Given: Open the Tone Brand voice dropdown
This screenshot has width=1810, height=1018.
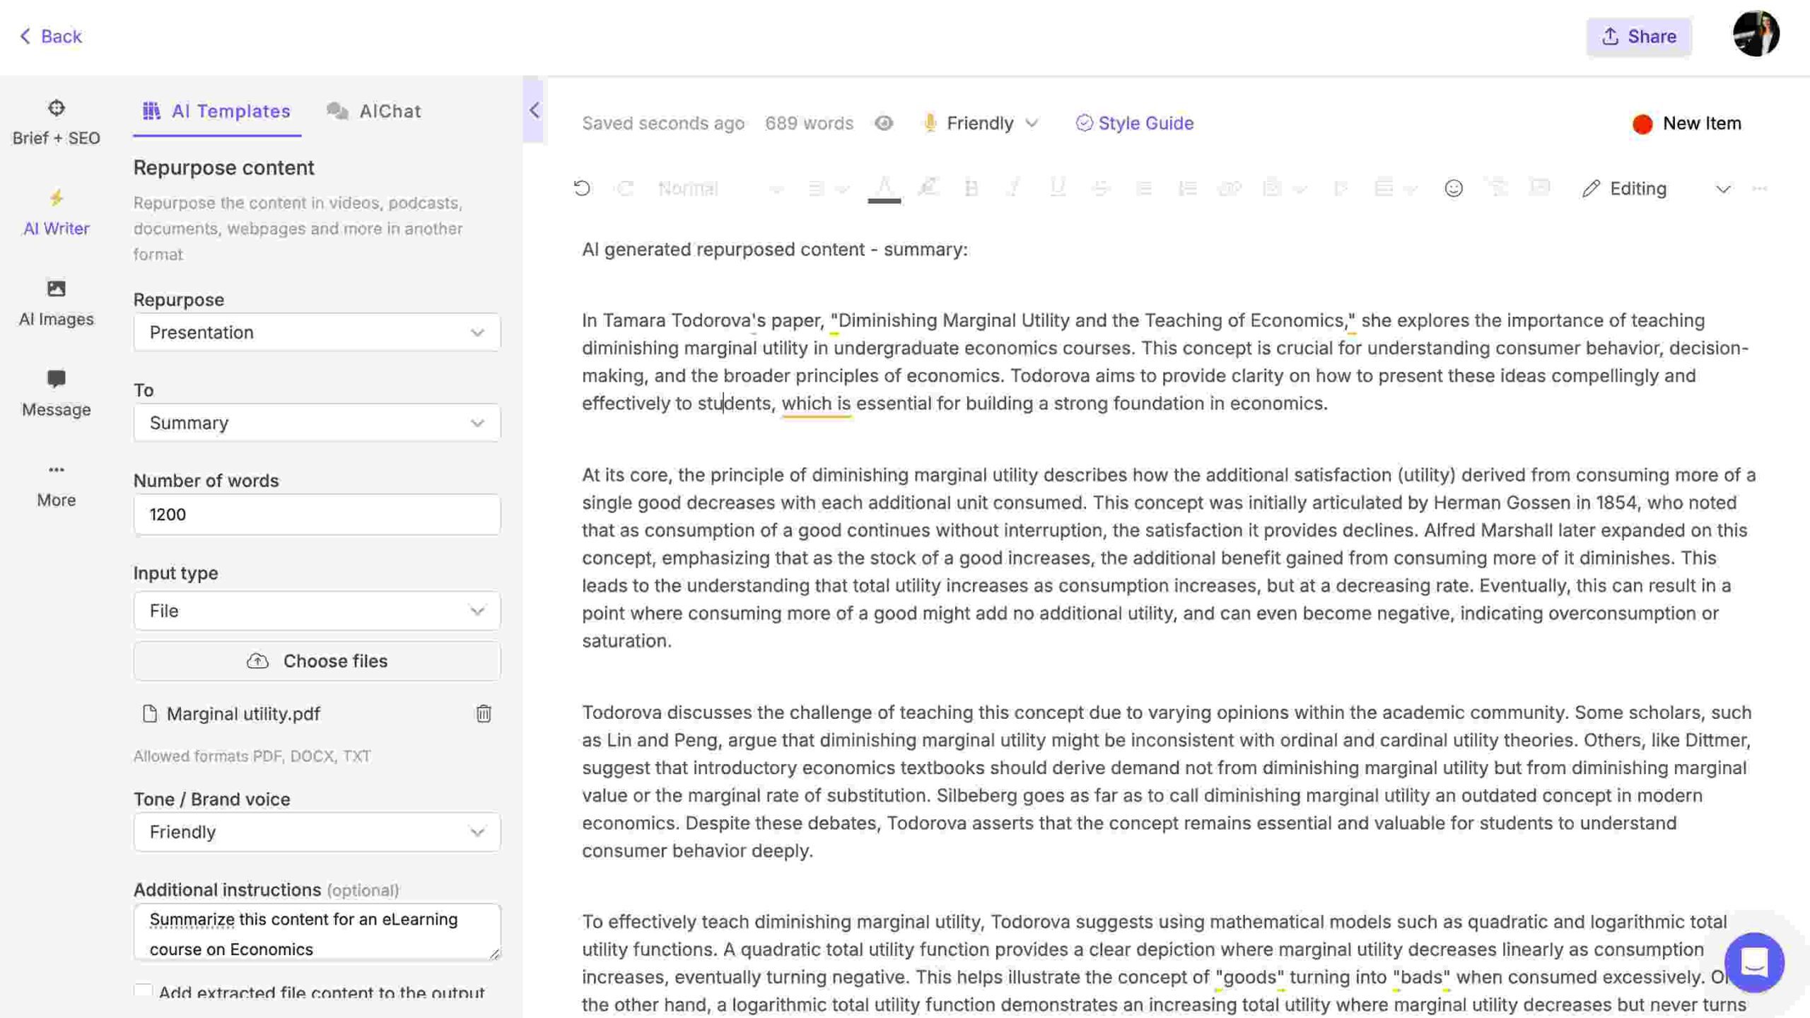Looking at the screenshot, I should pos(316,833).
